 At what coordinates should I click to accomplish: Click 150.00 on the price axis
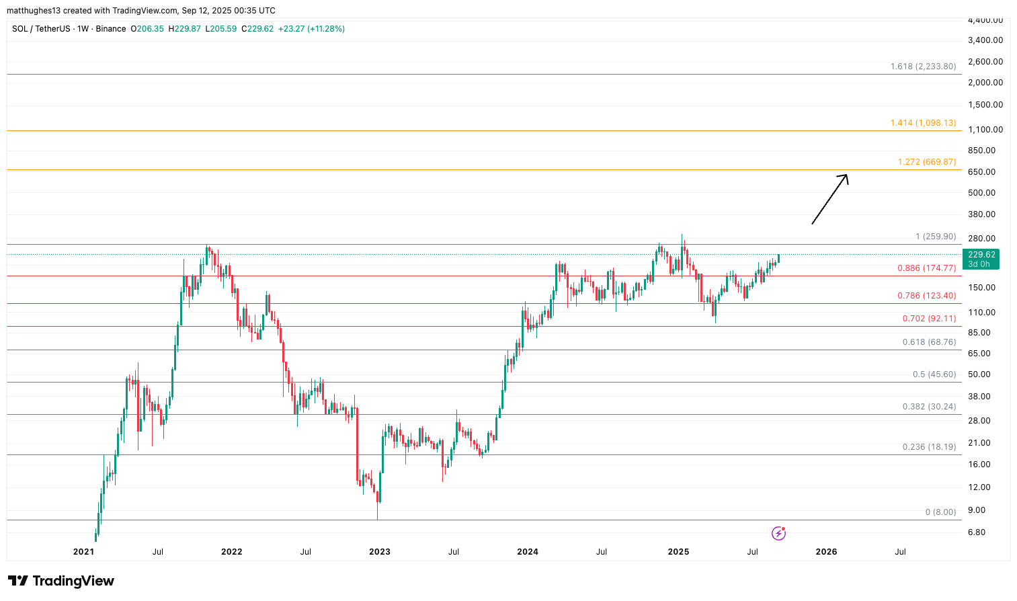coord(982,288)
